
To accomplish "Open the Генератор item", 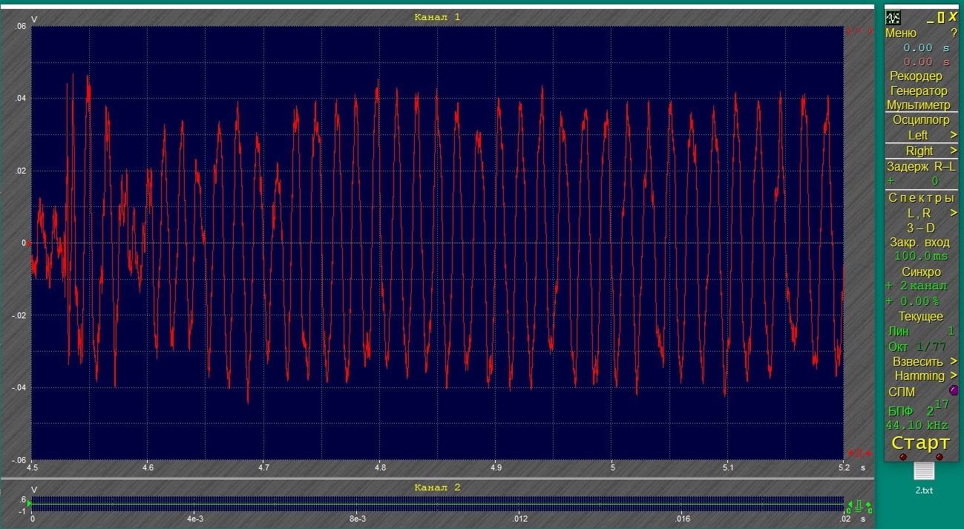I will tap(919, 91).
